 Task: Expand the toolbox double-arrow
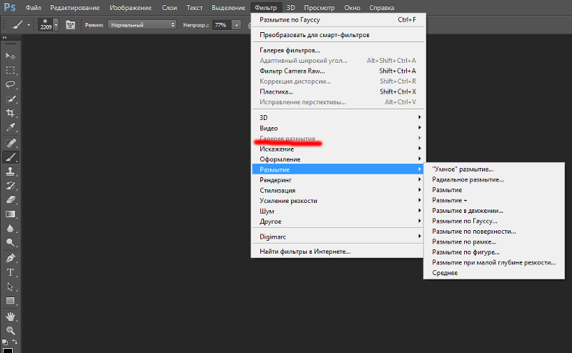[4, 38]
